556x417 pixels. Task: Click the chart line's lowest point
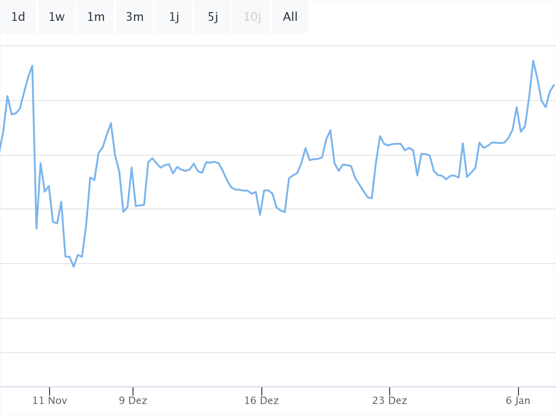[74, 267]
